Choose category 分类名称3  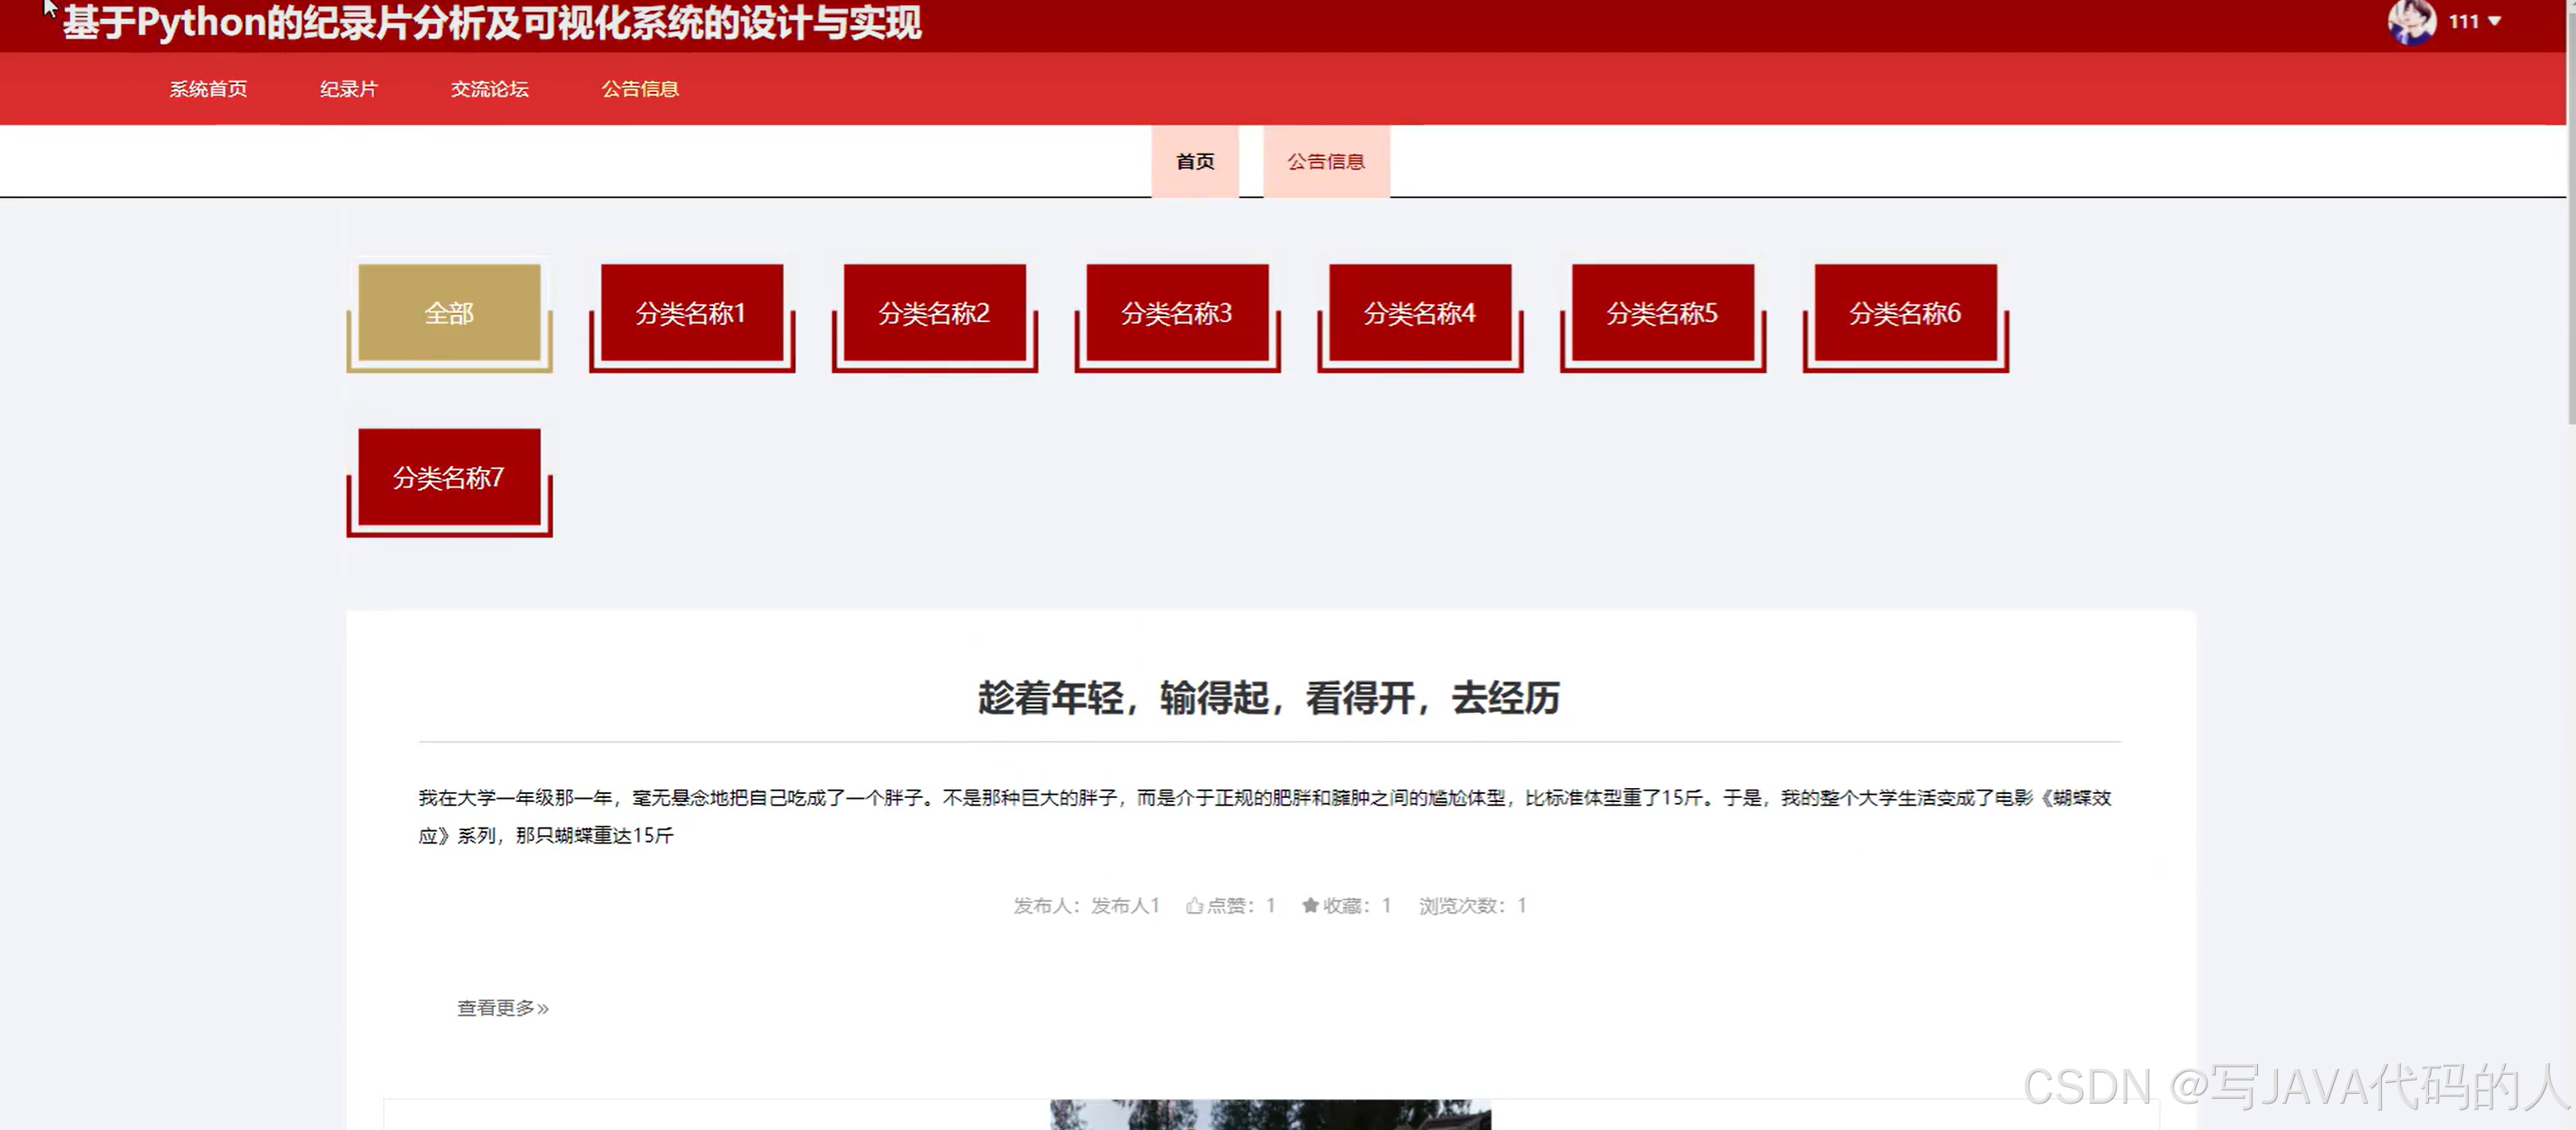point(1177,313)
